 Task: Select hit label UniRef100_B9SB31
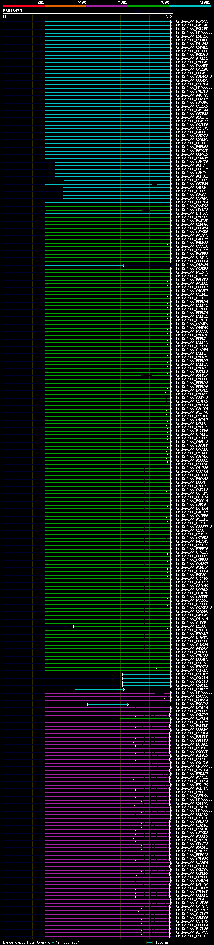click(192, 545)
